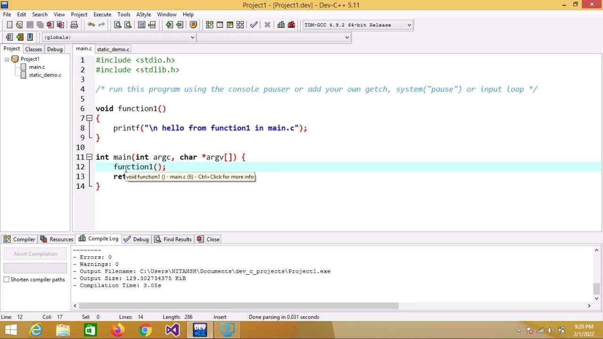Open the empty function list dropdown
This screenshot has height=339, width=603.
[274, 37]
